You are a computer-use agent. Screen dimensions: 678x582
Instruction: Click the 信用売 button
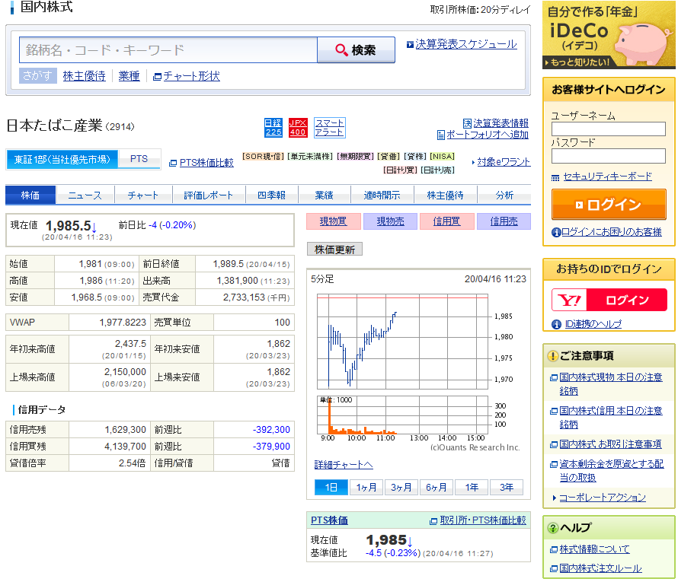[504, 221]
